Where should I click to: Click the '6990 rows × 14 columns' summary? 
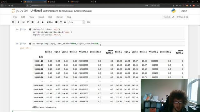tap(44, 107)
